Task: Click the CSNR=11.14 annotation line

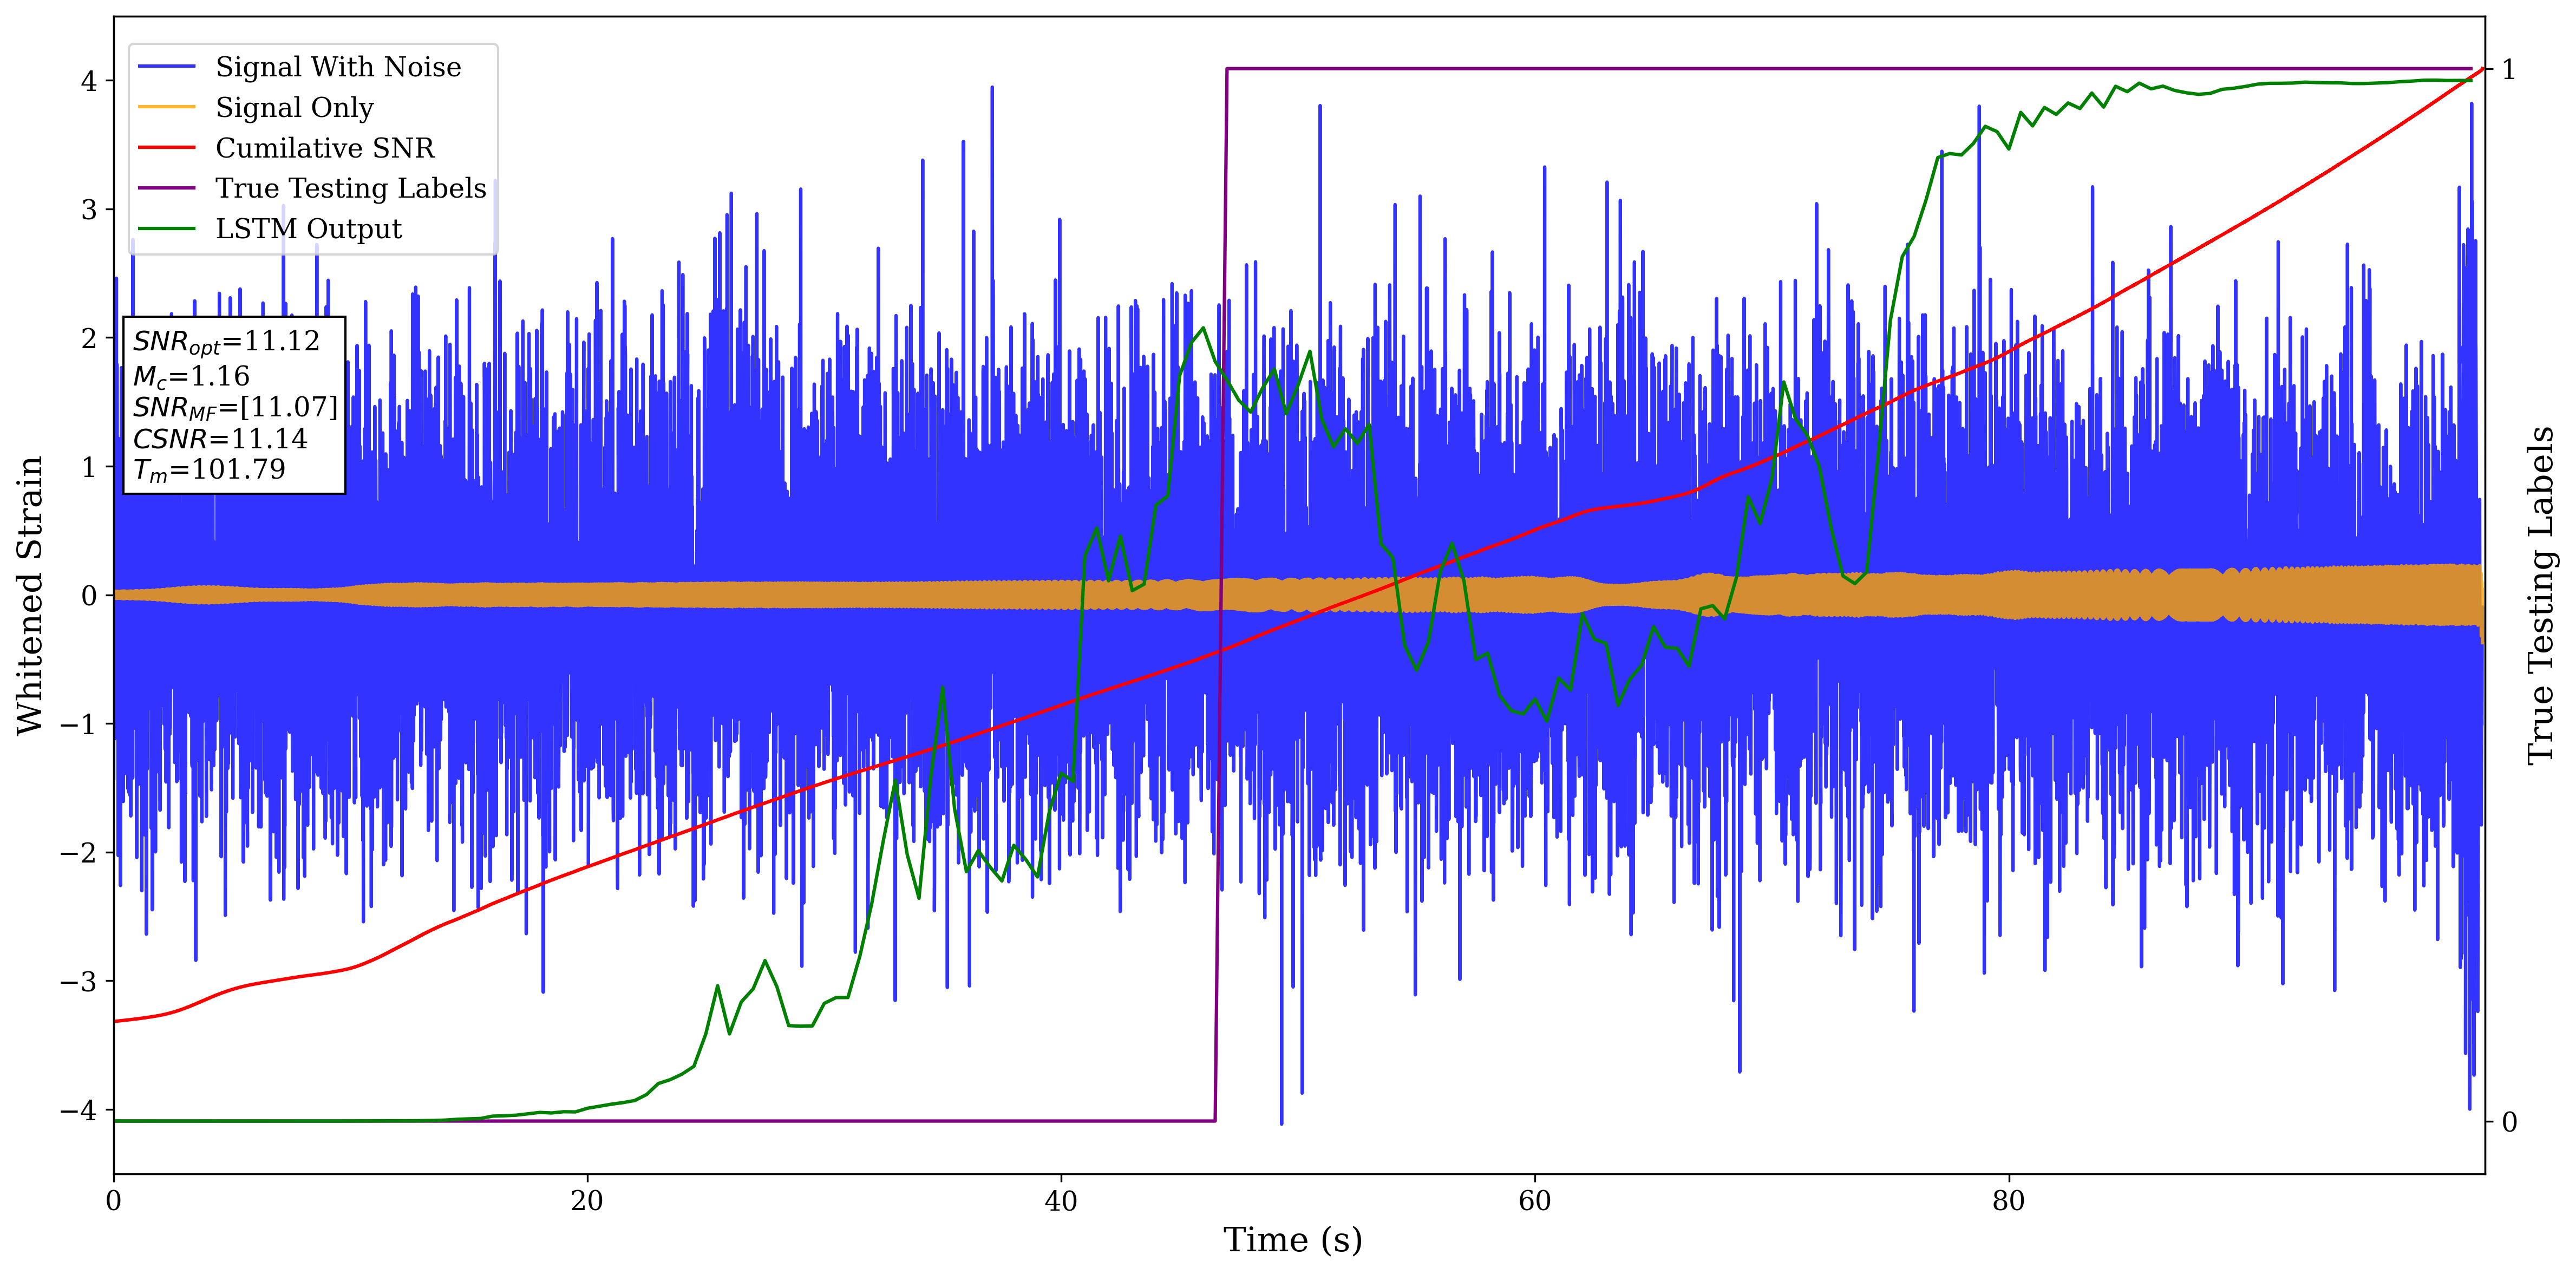Action: 220,439
